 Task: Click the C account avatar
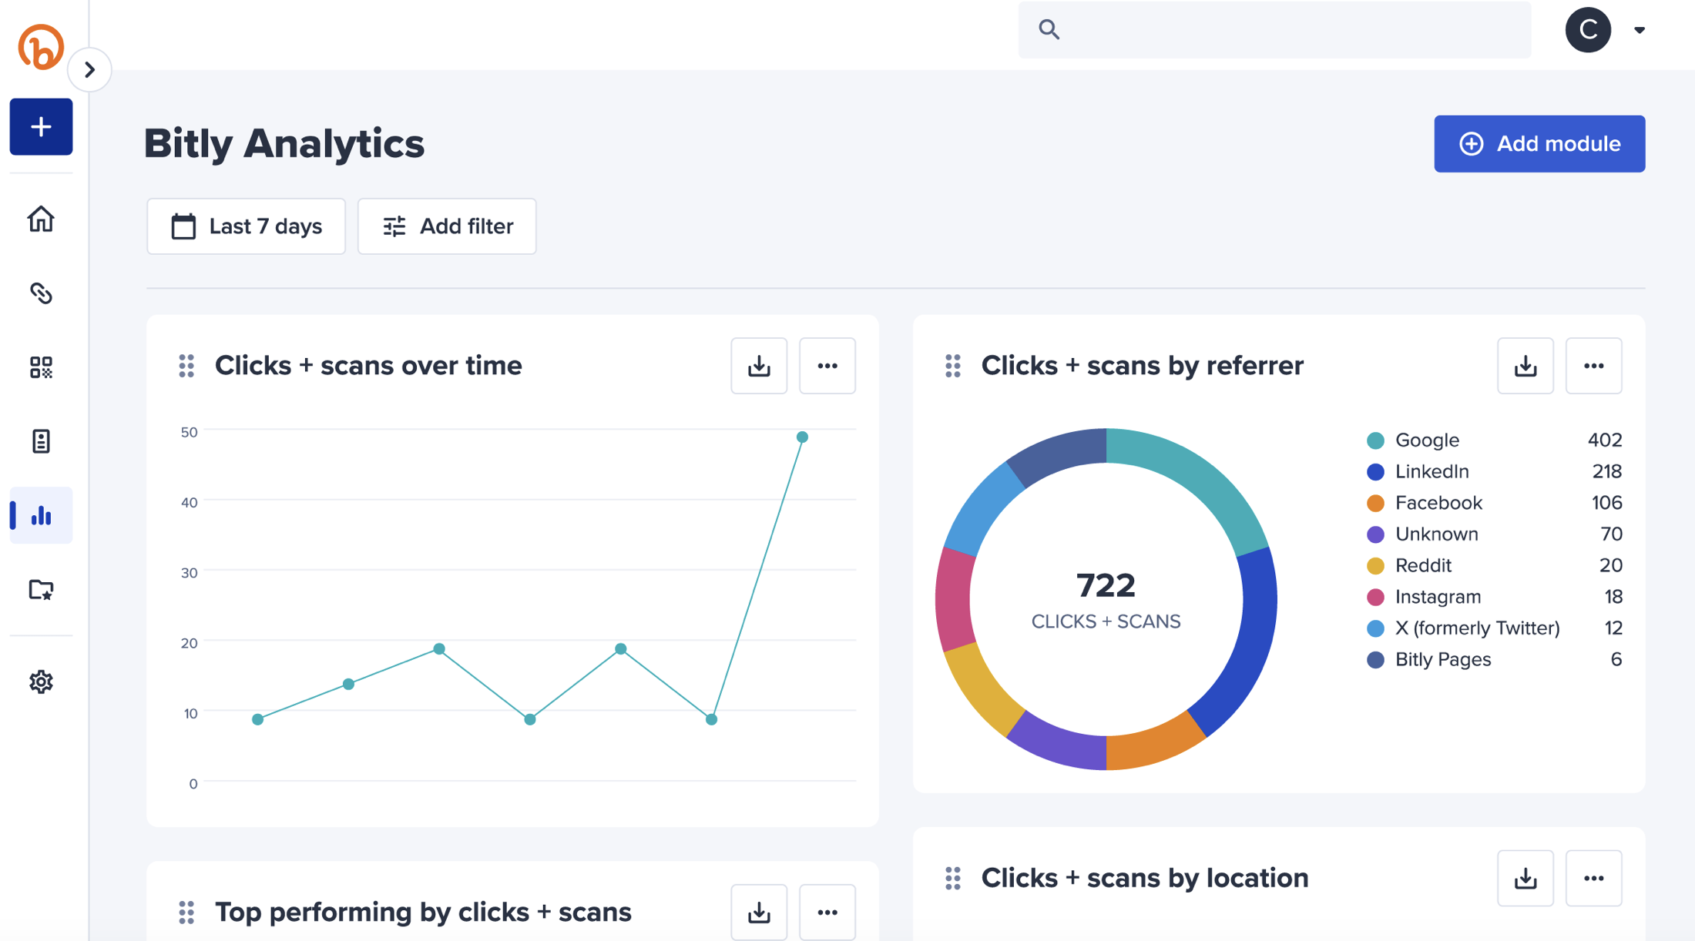coord(1588,30)
